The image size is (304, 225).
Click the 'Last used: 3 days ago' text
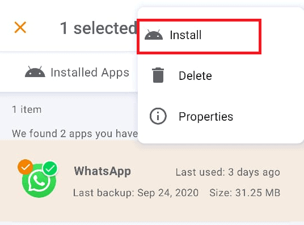(x=228, y=172)
